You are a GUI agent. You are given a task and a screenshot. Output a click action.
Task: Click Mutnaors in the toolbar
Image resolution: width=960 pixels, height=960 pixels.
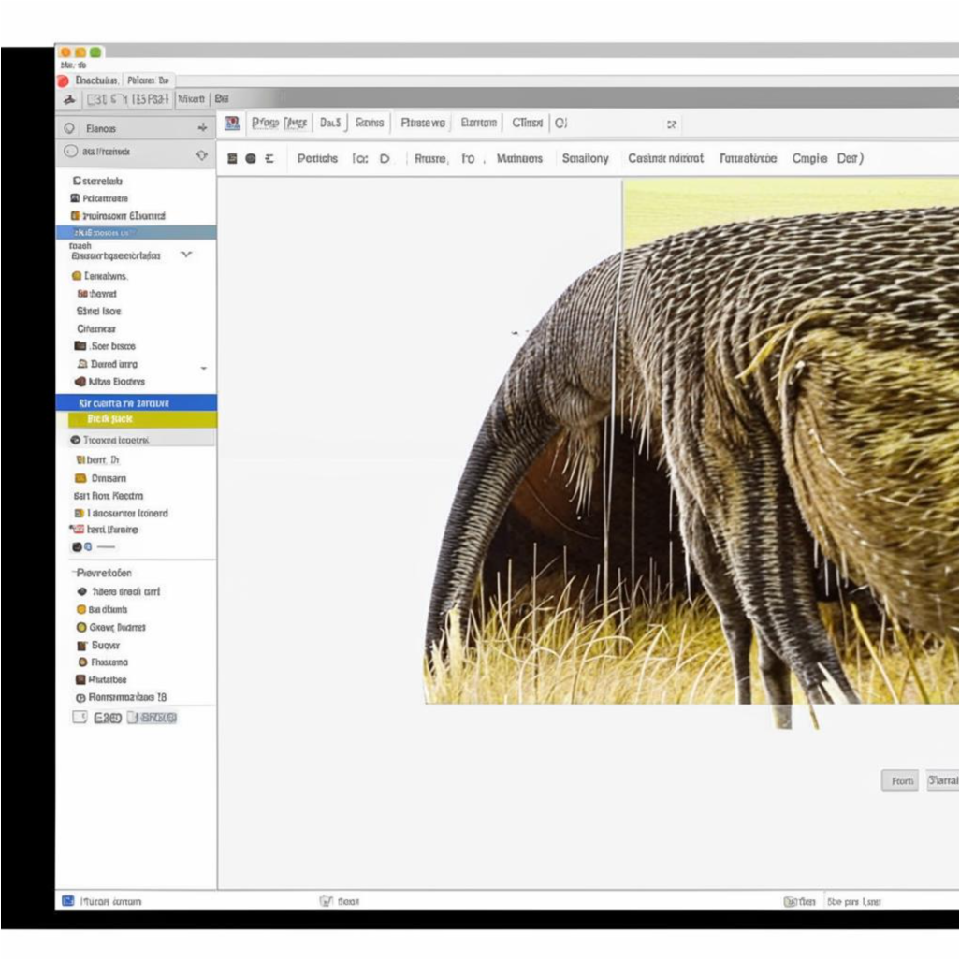coord(519,158)
